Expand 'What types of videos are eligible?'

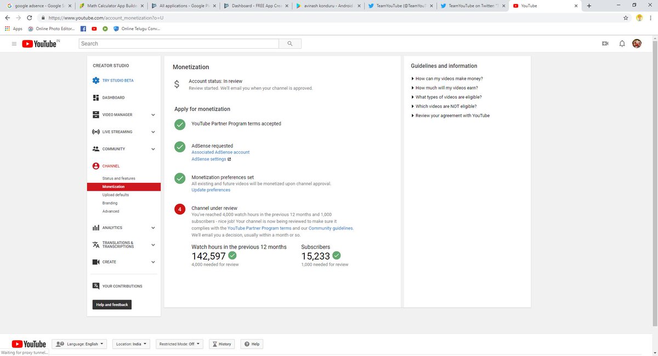click(446, 97)
